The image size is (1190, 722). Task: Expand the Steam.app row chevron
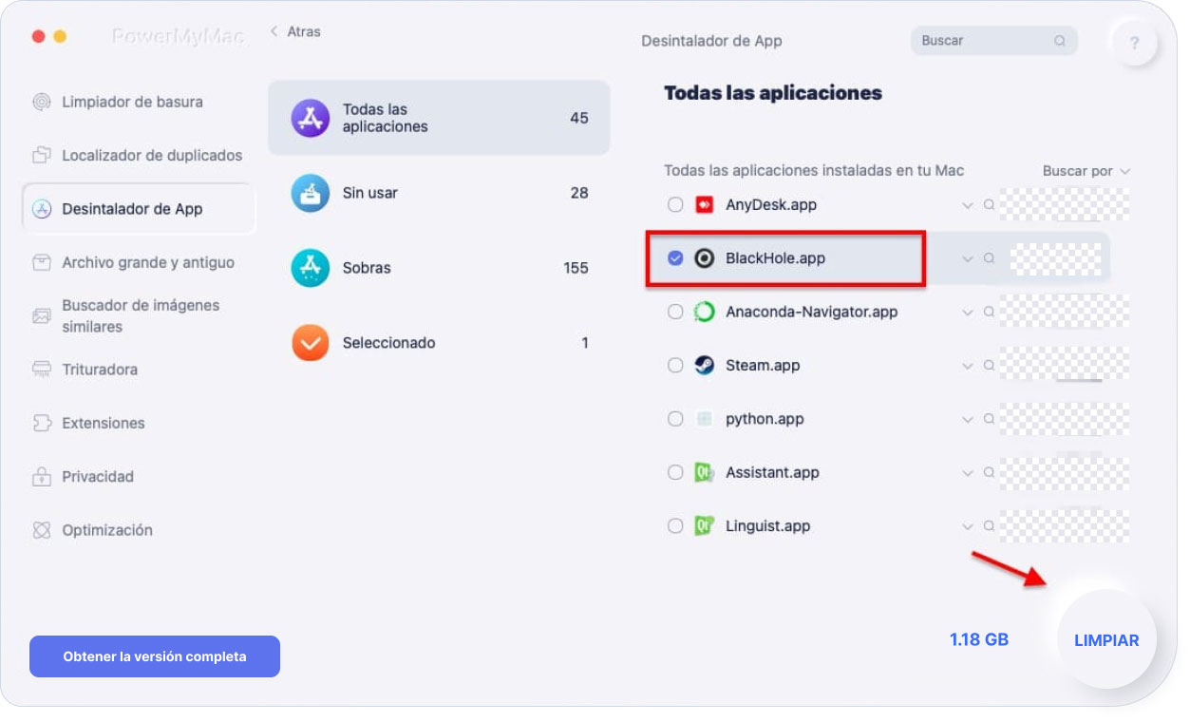968,366
